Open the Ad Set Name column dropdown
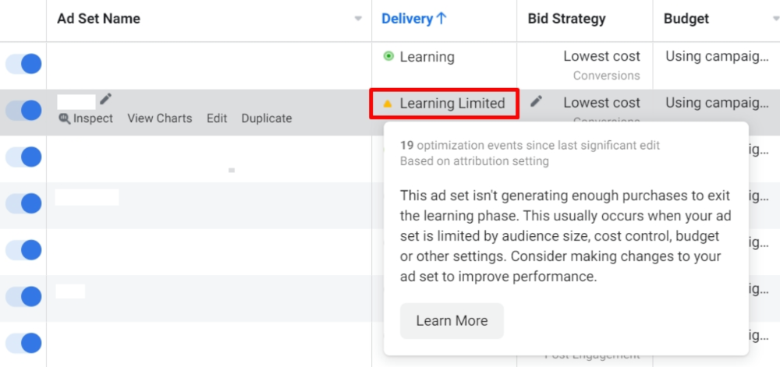Viewport: 780px width, 367px height. pyautogui.click(x=358, y=19)
